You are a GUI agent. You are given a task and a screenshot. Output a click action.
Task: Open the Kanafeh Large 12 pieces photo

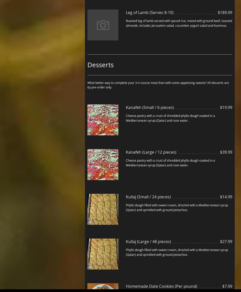(103, 164)
